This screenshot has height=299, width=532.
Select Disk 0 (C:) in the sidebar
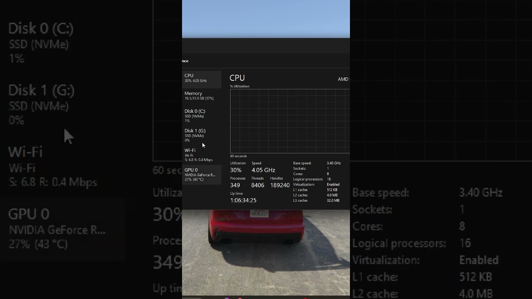(202, 115)
